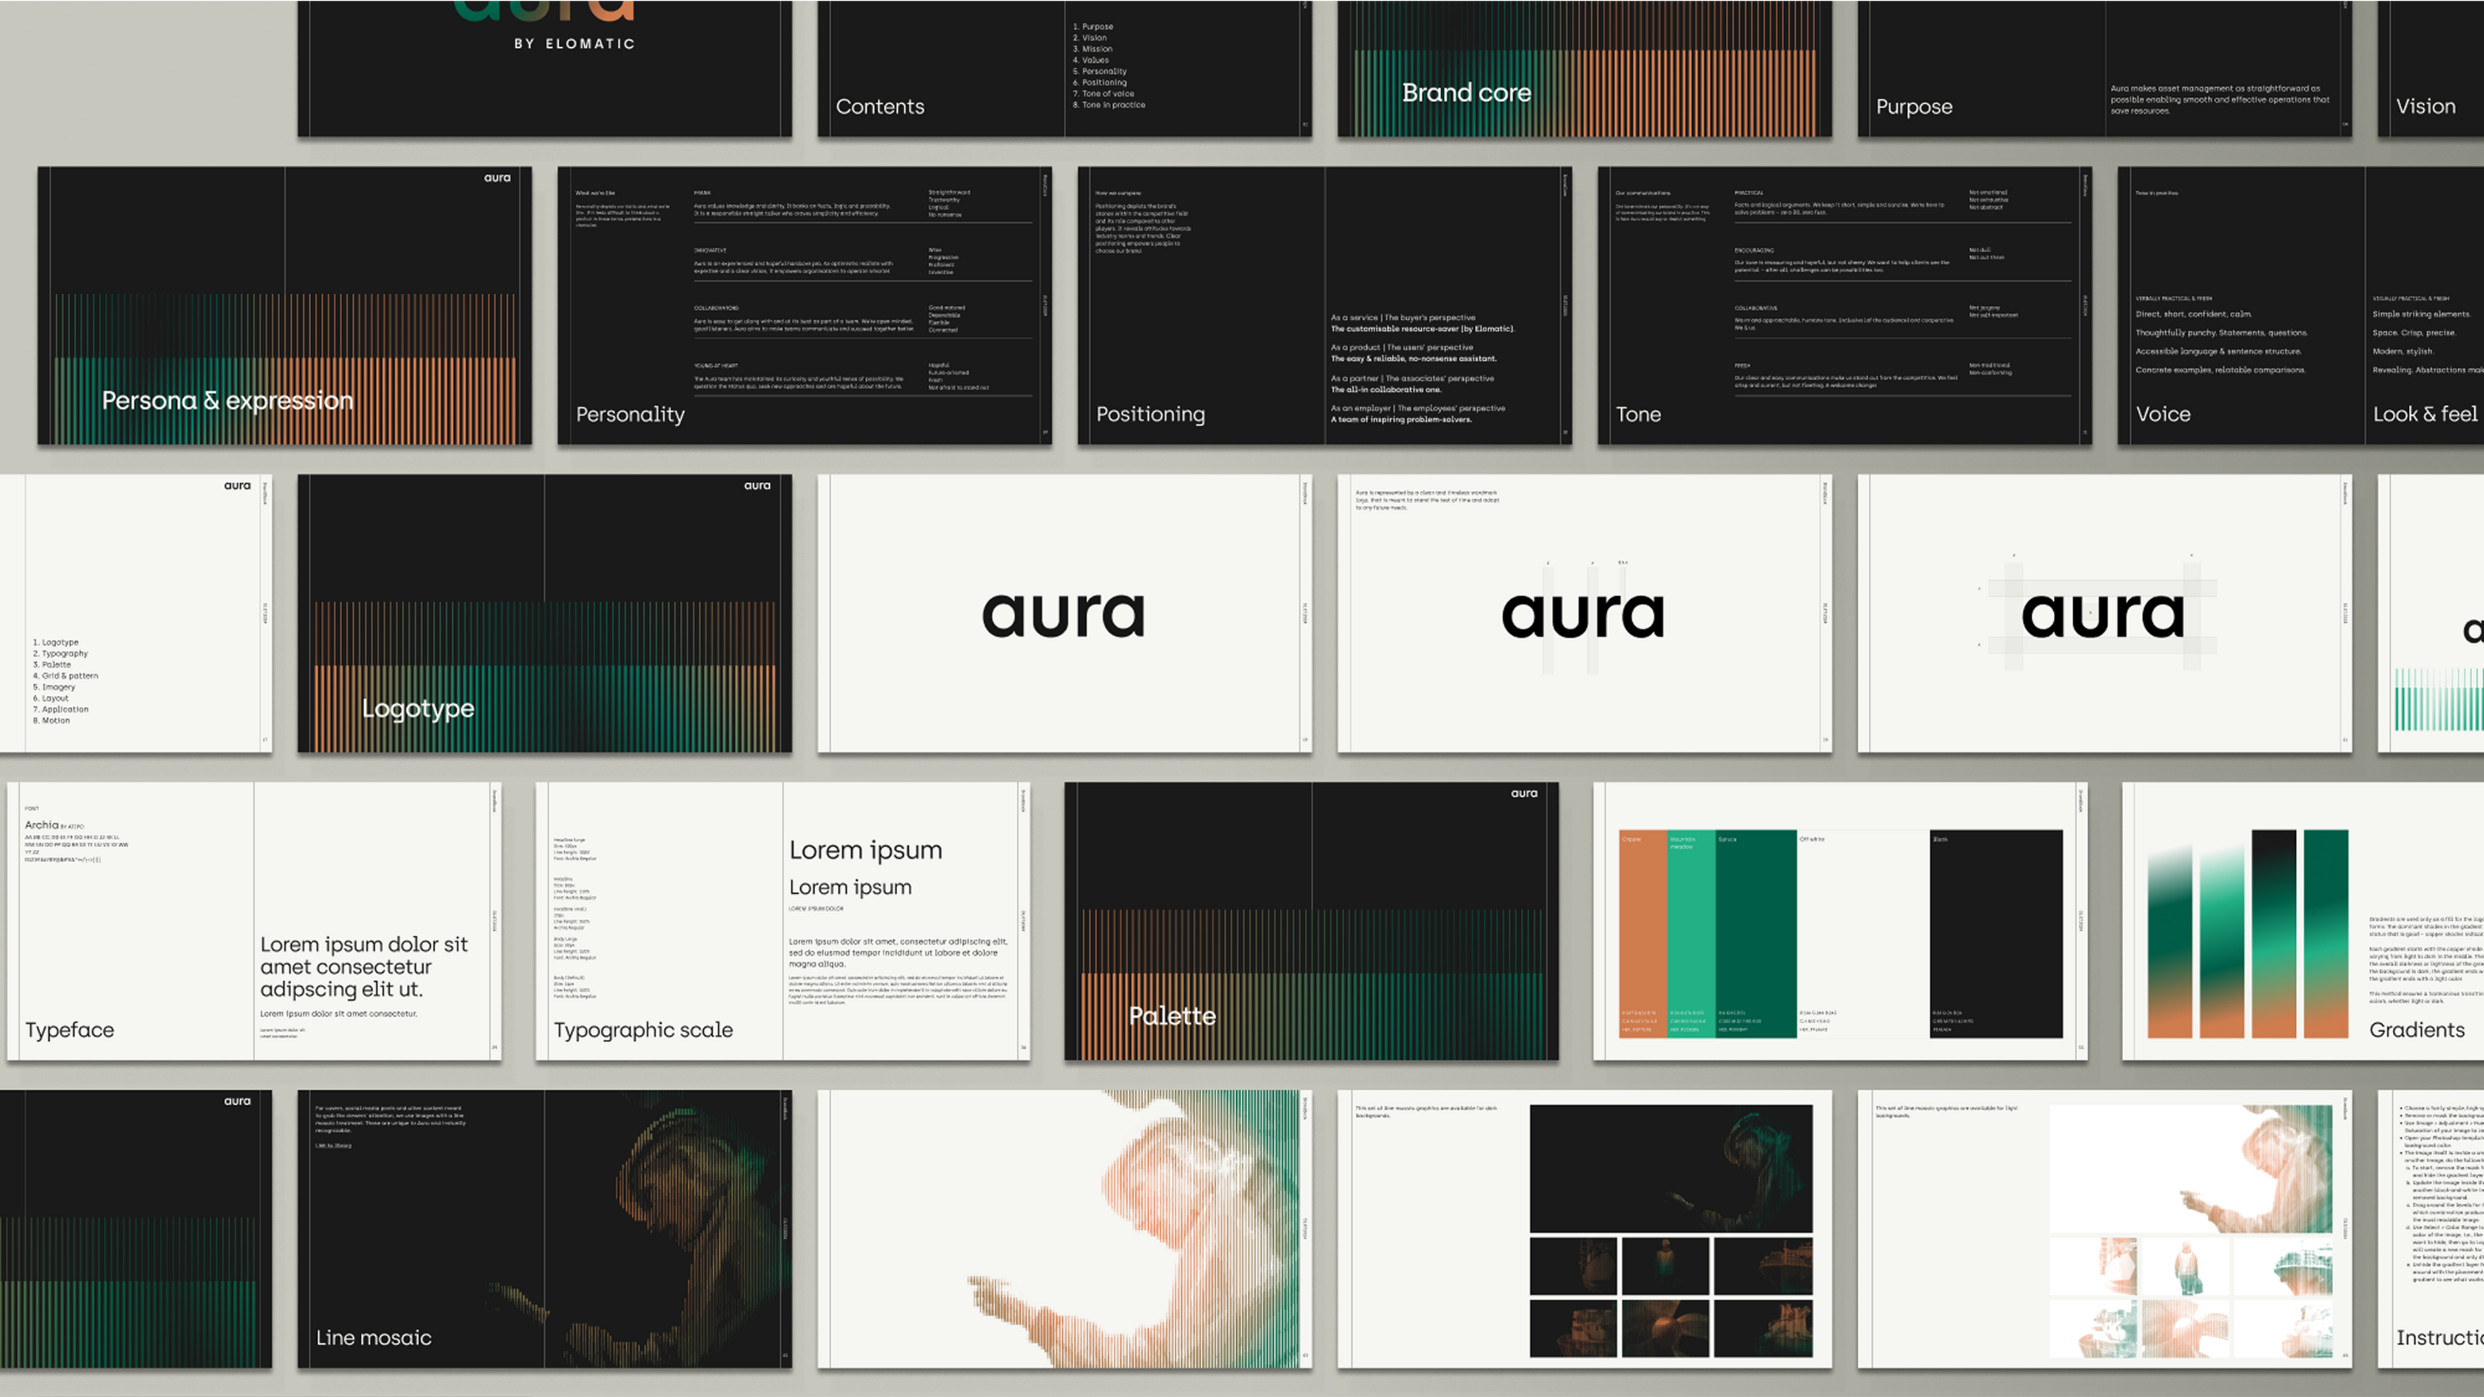Click the '1. Purpose' contents entry

click(1093, 27)
